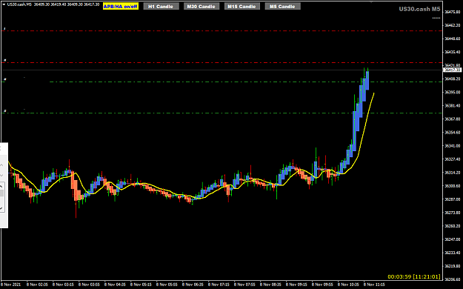Viewport: 463px width, 289px height.
Task: Activate the M5 Candle button
Action: (282, 6)
